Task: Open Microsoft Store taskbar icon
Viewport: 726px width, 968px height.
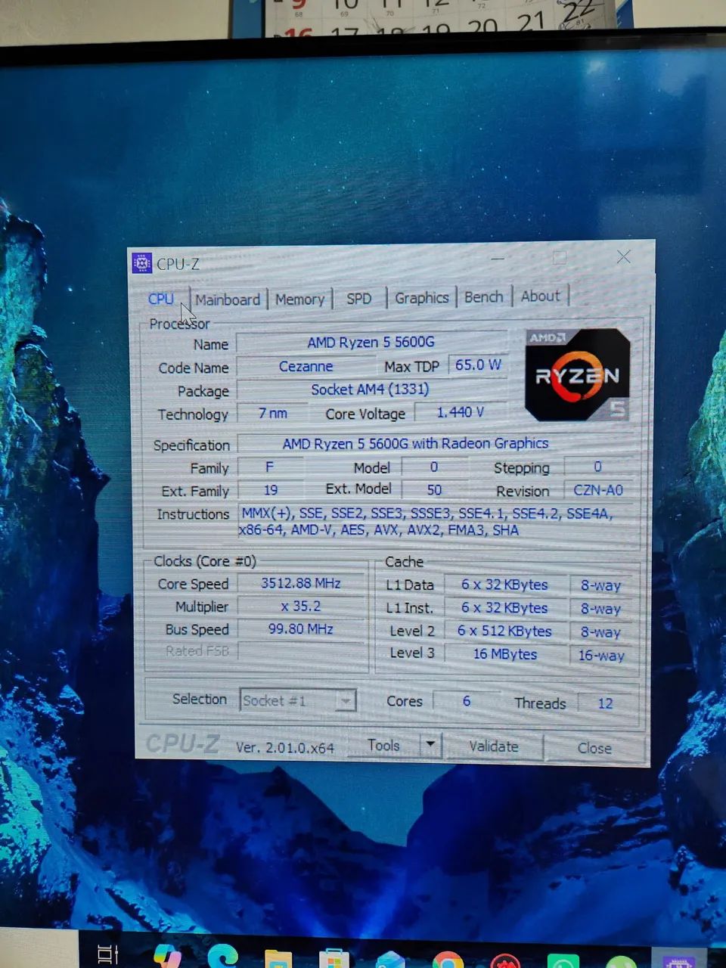Action: 334,958
